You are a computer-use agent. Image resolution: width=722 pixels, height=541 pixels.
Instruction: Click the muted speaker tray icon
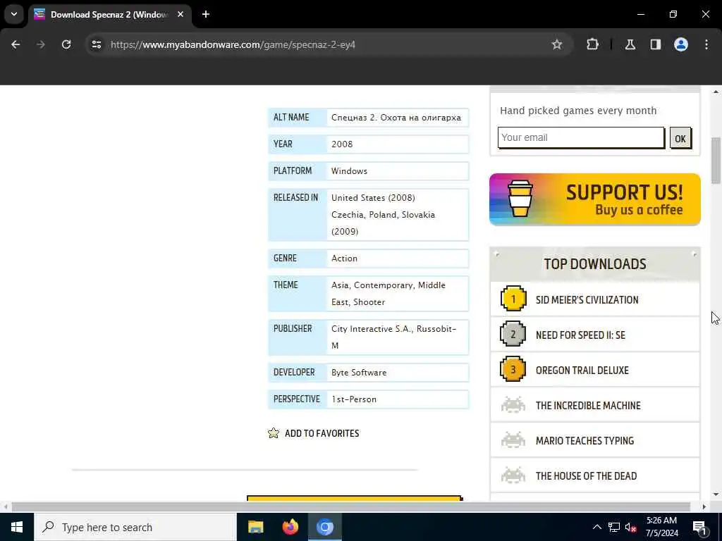click(x=630, y=528)
